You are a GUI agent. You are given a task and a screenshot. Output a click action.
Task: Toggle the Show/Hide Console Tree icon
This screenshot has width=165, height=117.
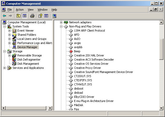click(25, 16)
